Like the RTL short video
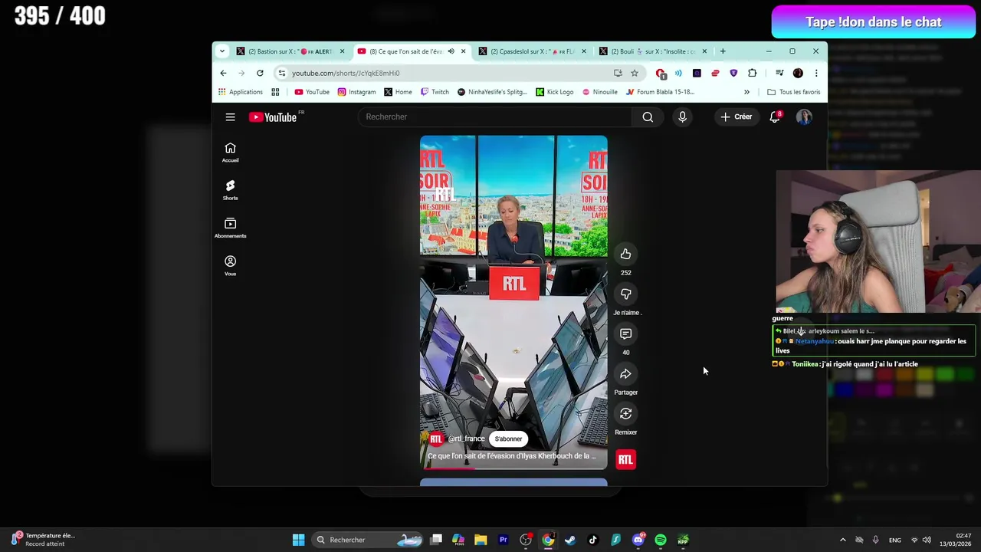Screen dimensions: 981x552 click(625, 254)
